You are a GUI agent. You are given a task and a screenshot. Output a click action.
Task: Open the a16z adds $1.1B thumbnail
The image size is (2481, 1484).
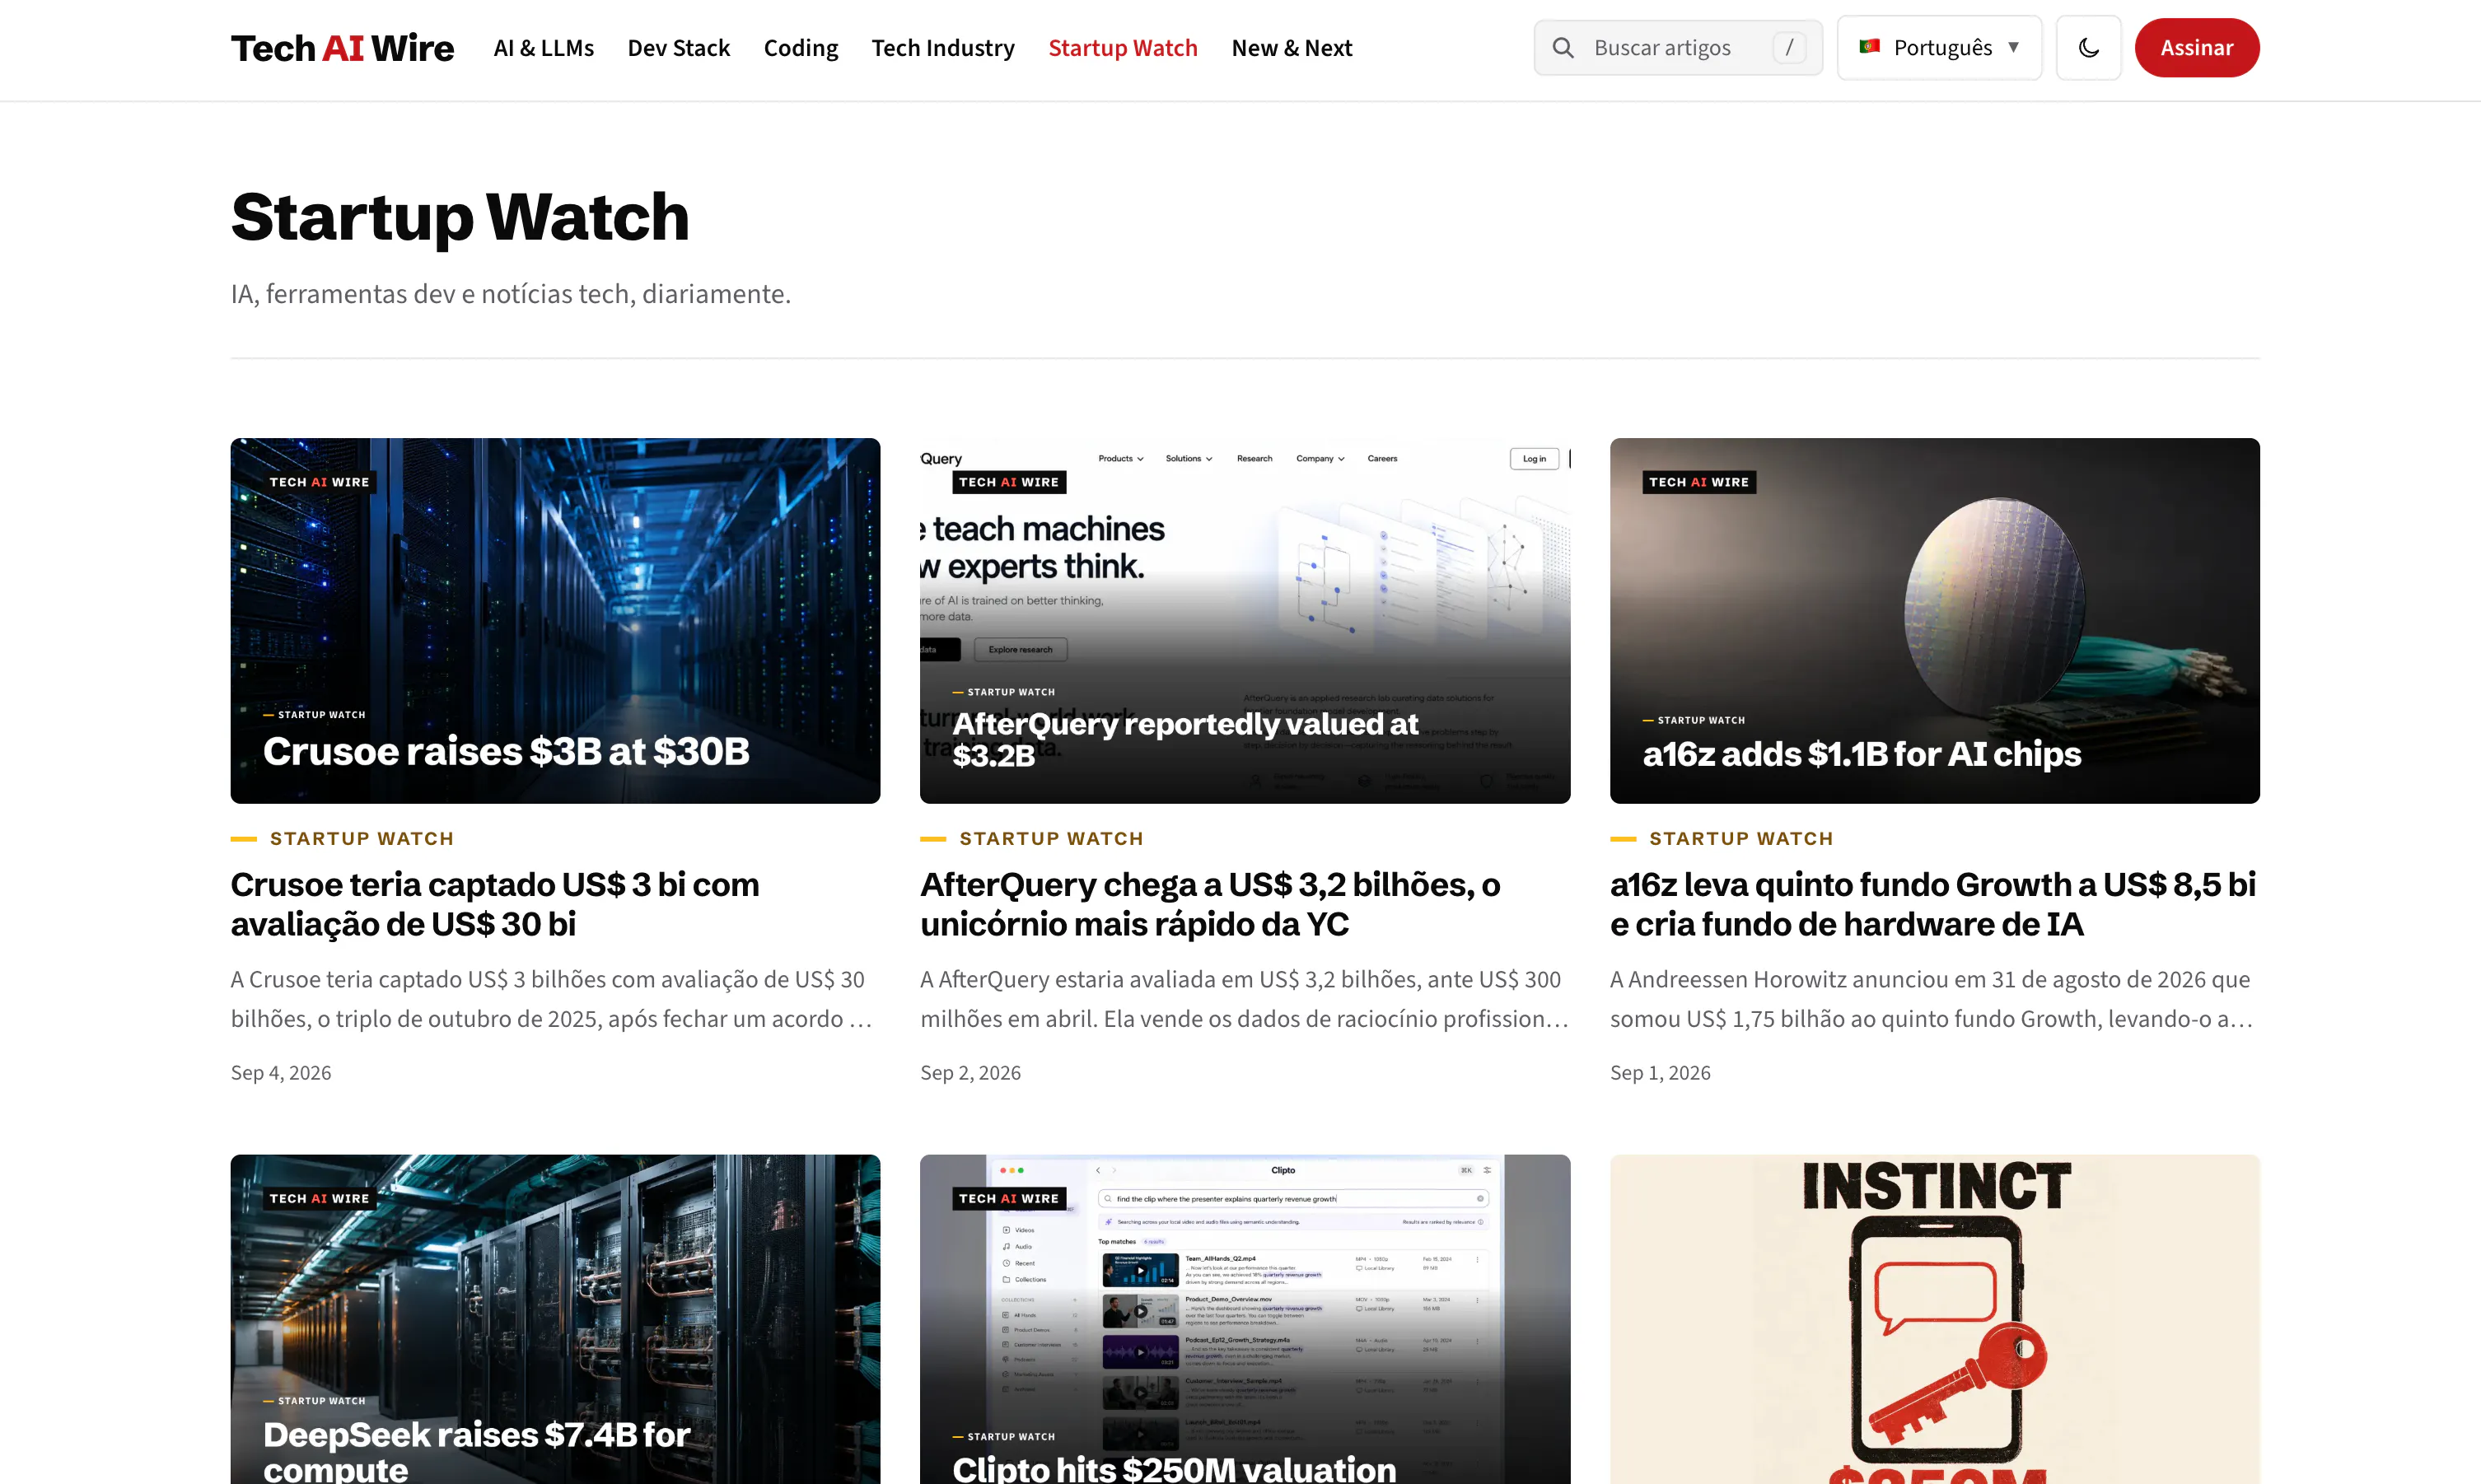[x=1934, y=620]
